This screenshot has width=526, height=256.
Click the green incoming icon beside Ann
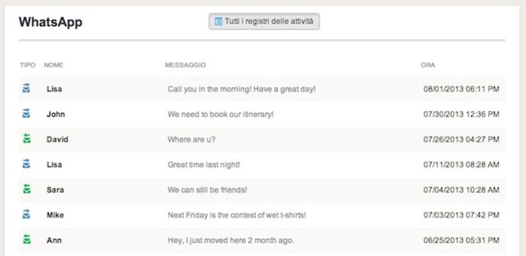coord(27,240)
